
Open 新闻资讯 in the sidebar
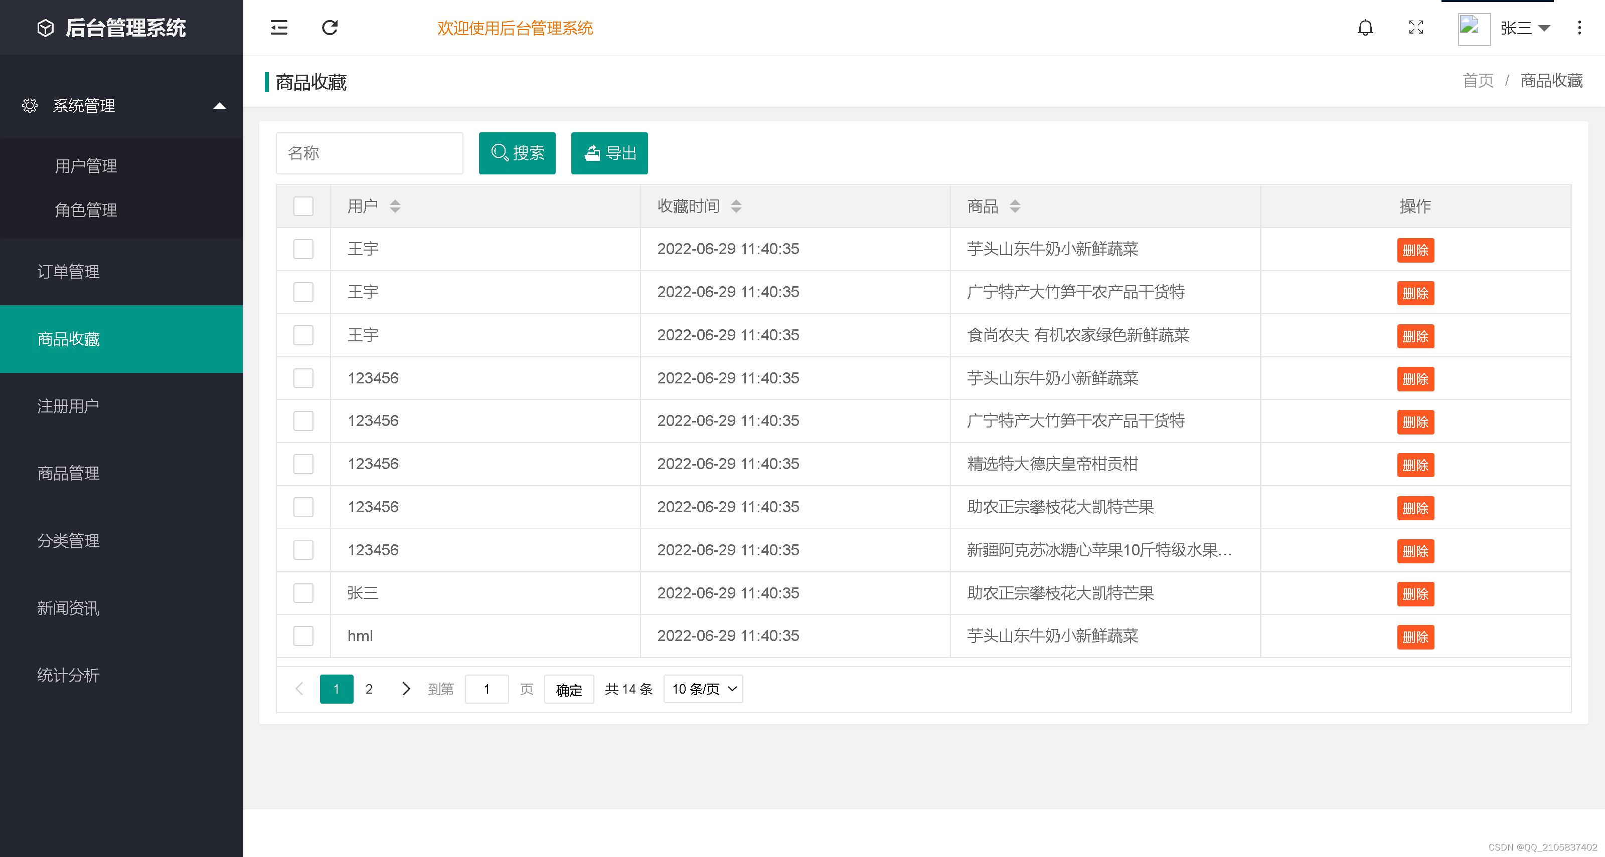[x=121, y=607]
